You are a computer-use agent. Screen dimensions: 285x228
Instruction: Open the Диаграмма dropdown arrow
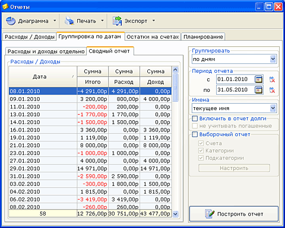click(55, 21)
